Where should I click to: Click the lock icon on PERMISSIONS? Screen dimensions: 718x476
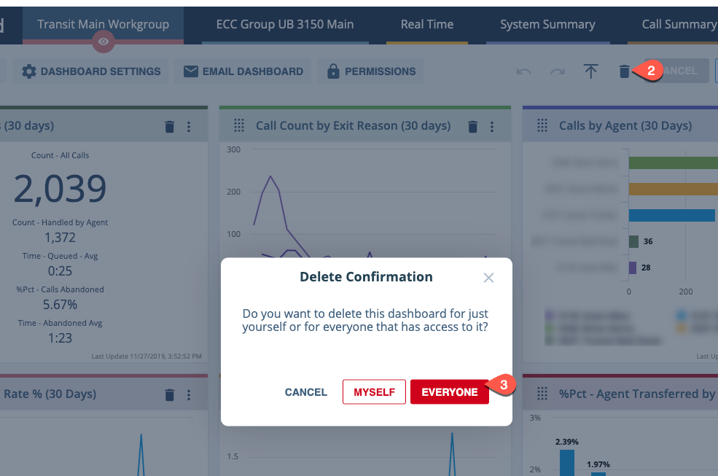[333, 71]
